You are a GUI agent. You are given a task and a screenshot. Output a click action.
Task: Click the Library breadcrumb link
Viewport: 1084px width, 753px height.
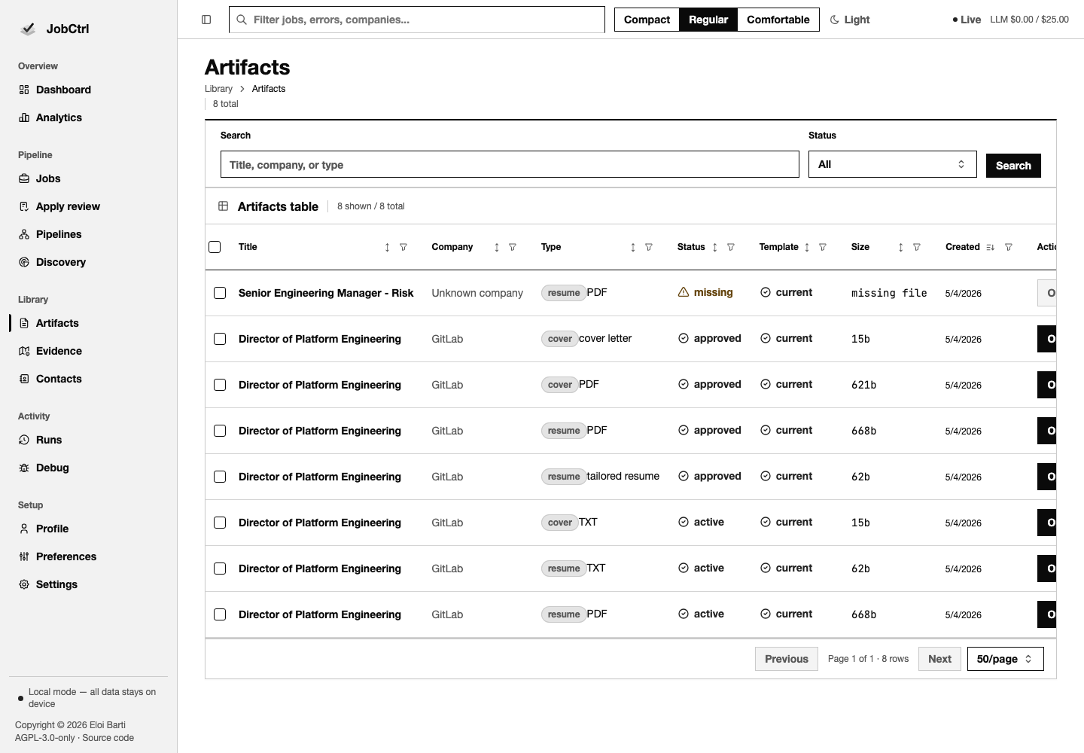tap(218, 89)
